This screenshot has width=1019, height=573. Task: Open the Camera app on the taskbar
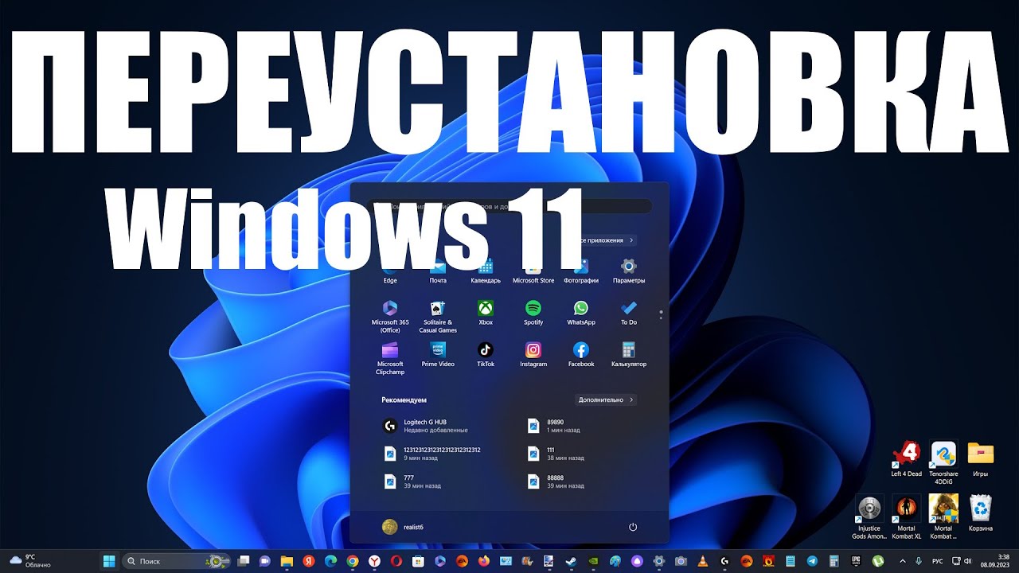(x=681, y=561)
